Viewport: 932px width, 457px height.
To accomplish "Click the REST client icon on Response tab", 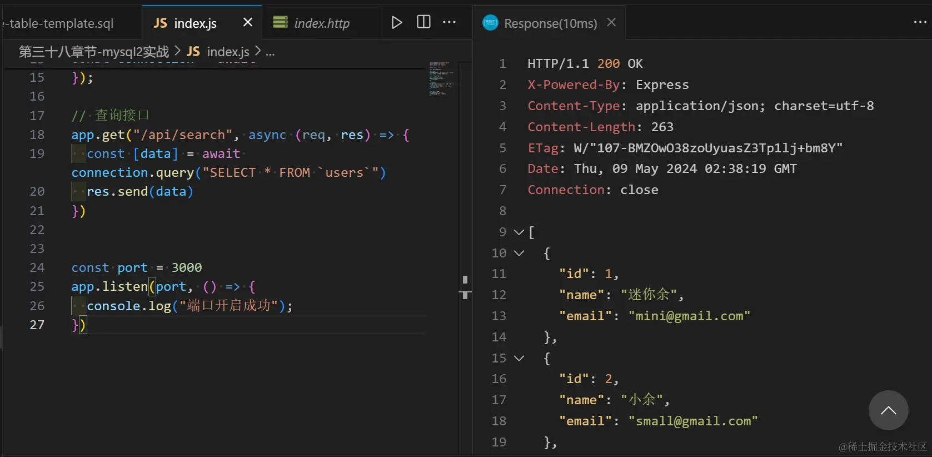I will point(490,23).
